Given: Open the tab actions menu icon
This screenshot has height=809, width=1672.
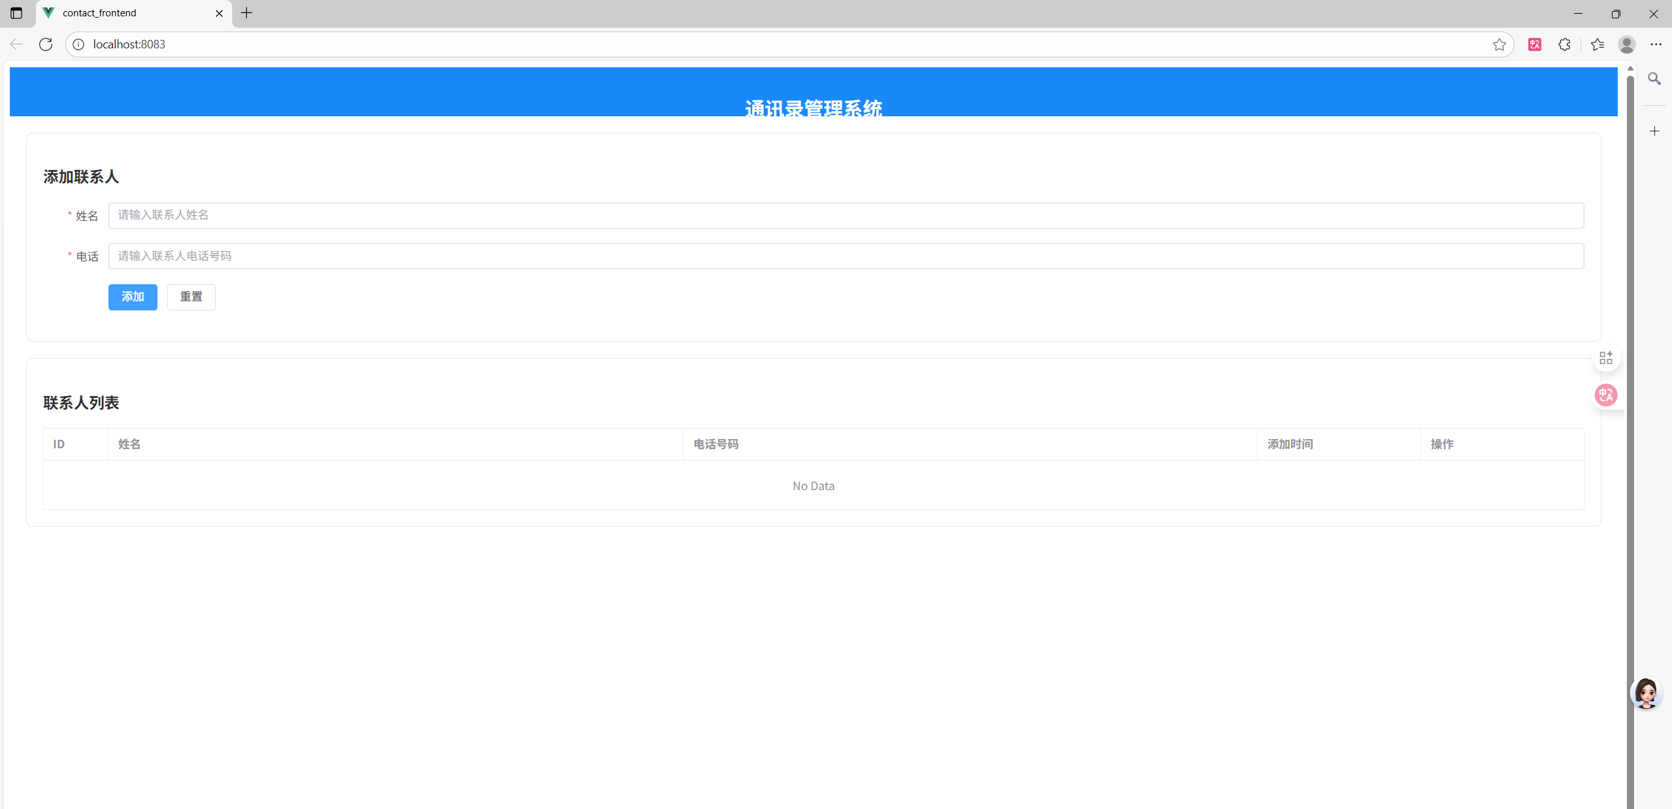Looking at the screenshot, I should [x=16, y=13].
